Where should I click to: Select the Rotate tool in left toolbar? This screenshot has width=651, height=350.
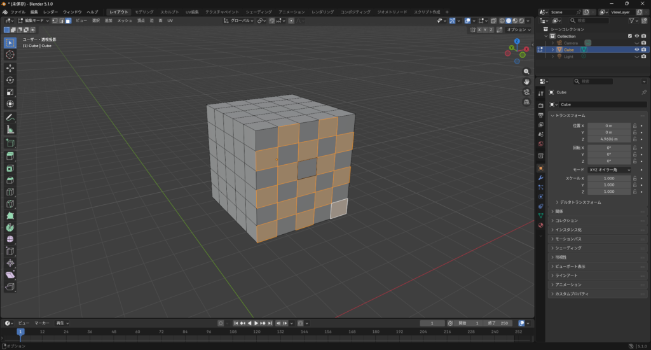point(10,80)
